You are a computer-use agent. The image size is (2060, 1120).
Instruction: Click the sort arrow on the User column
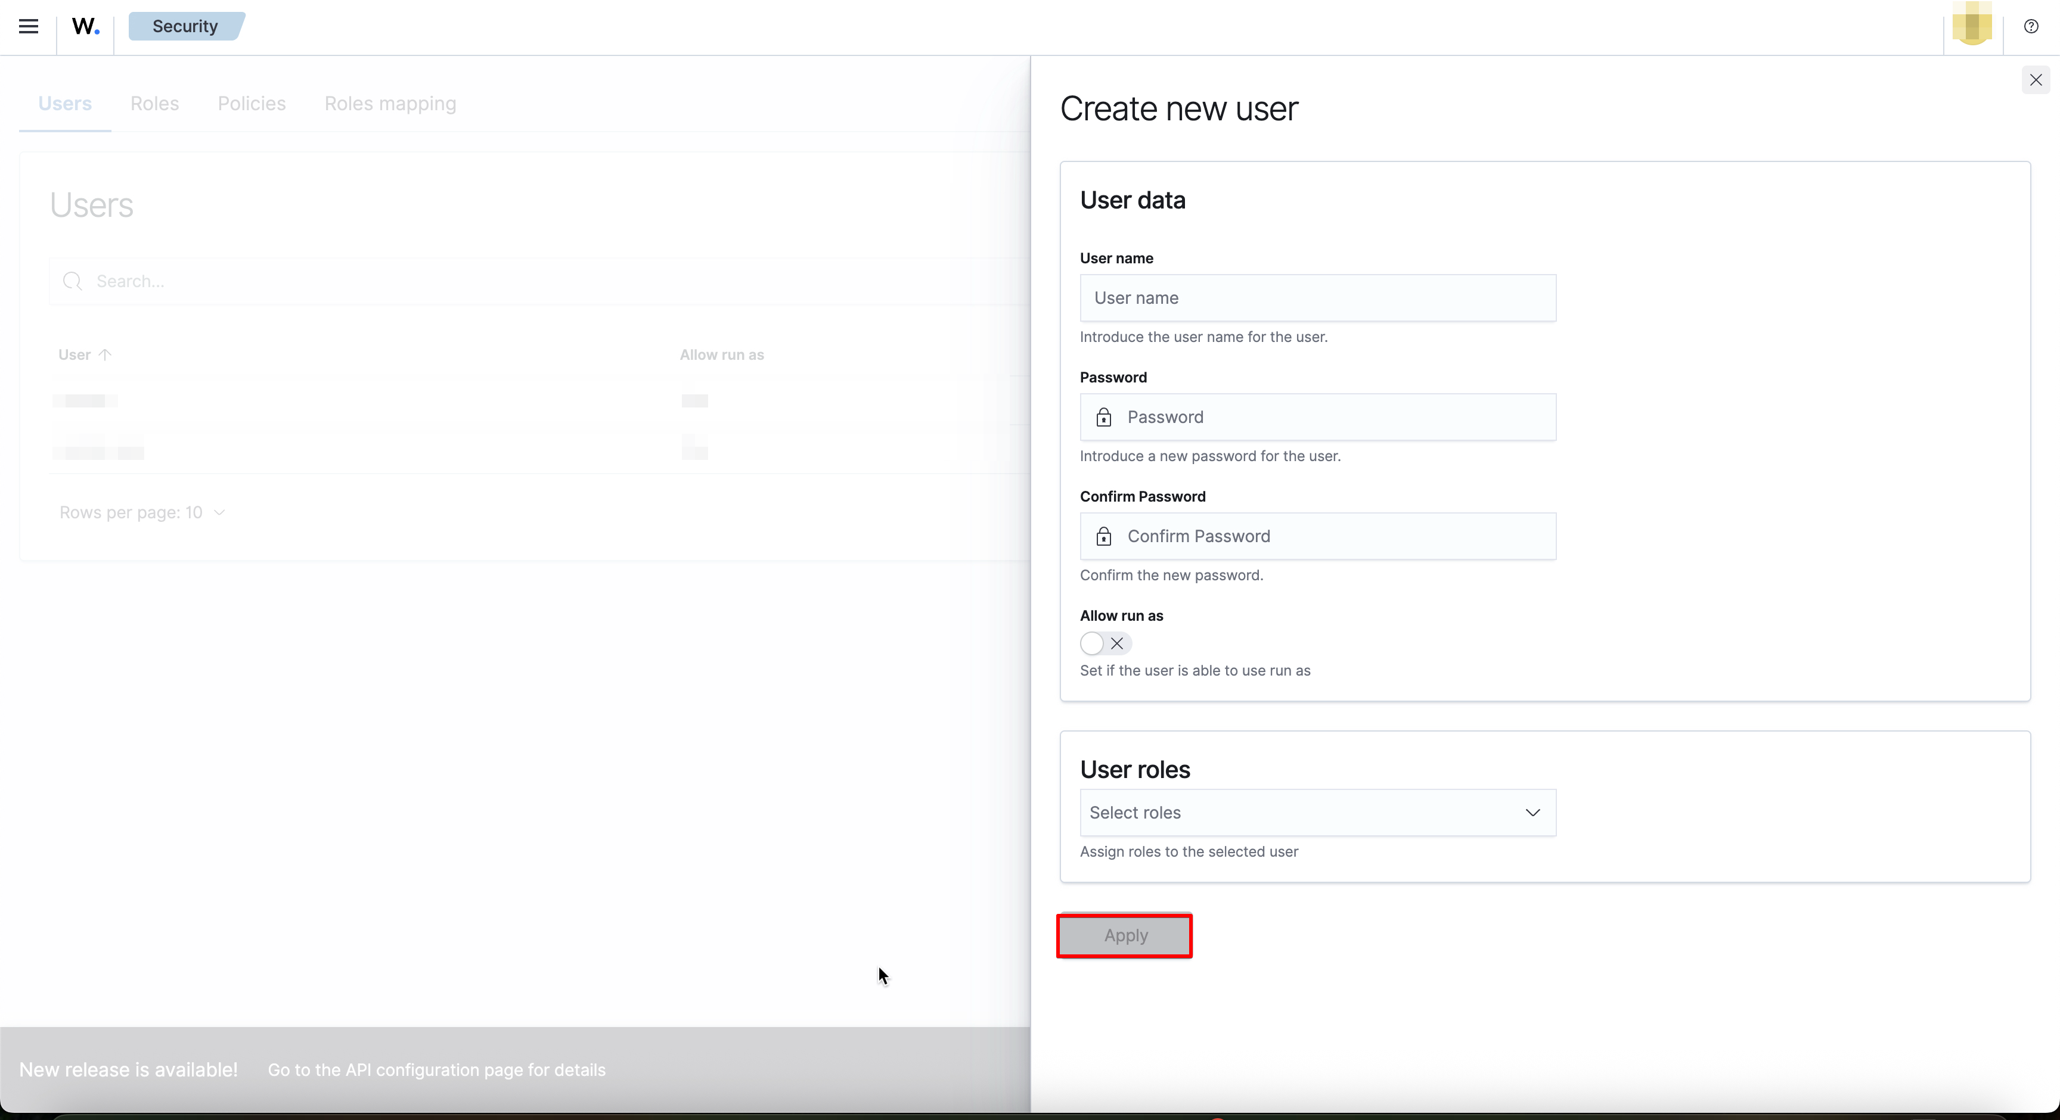click(x=106, y=354)
